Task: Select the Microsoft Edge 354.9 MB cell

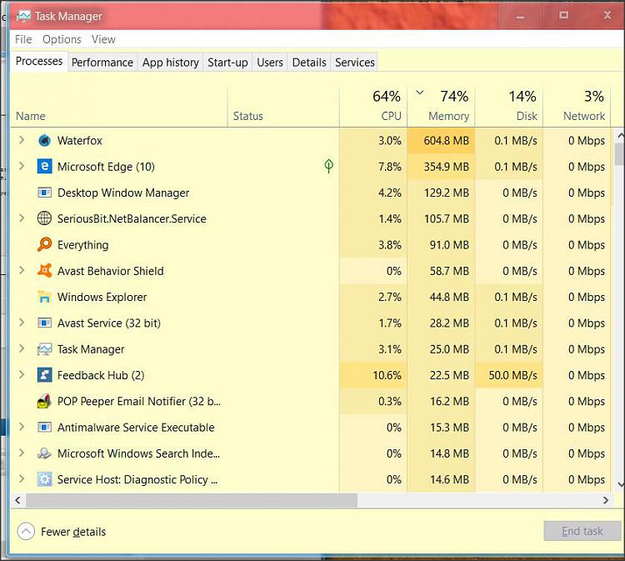Action: (x=441, y=166)
